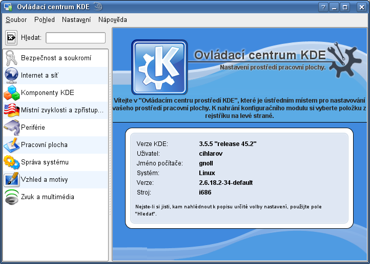This screenshot has height=264, width=370.
Task: Select Zvuk a multimédia category
Action: (55, 197)
